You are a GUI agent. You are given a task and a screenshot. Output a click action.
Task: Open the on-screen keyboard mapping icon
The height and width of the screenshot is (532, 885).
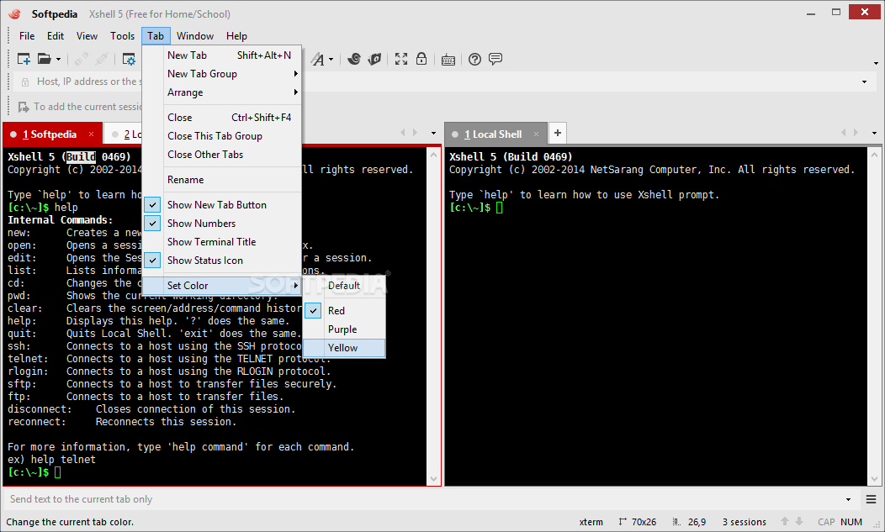(x=448, y=59)
